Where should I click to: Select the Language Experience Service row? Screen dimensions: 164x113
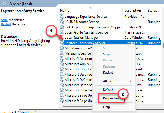pyautogui.click(x=110, y=17)
